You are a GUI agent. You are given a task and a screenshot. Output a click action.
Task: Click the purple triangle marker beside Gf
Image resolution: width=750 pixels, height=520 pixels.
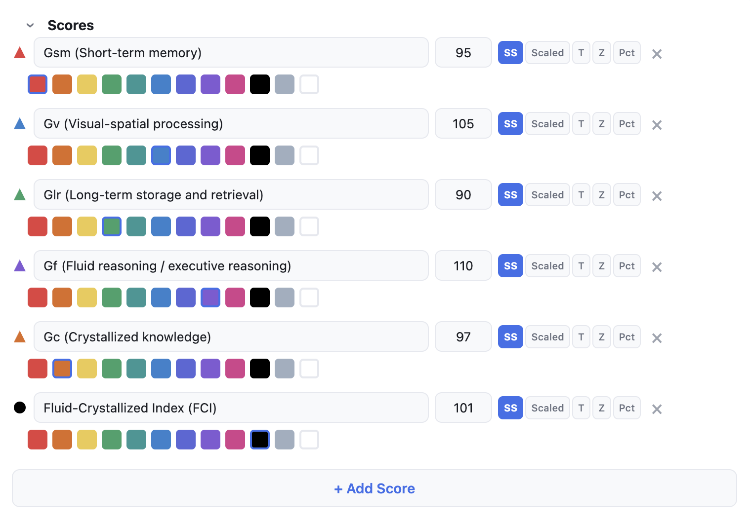[20, 266]
